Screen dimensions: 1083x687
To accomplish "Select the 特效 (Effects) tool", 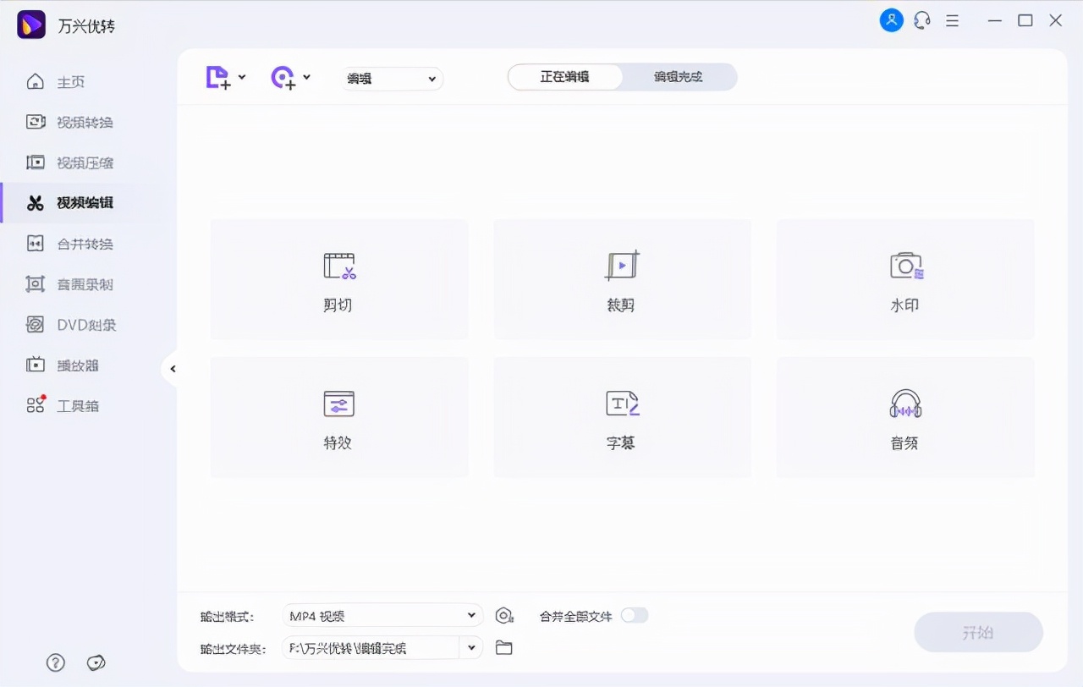I will 338,417.
